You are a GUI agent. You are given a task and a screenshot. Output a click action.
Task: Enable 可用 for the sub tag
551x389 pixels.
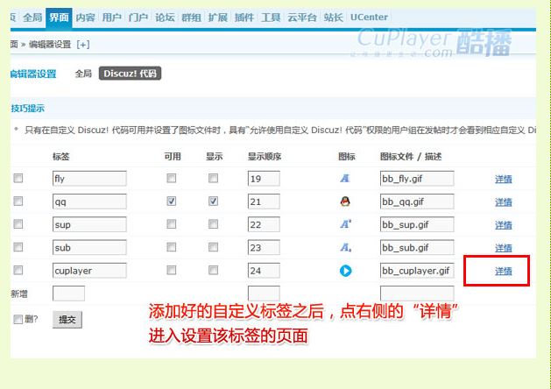click(172, 247)
